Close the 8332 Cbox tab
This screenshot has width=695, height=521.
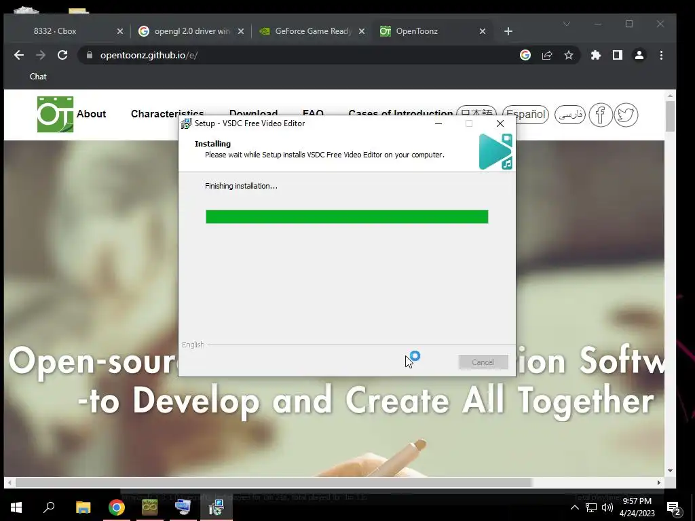pos(120,31)
